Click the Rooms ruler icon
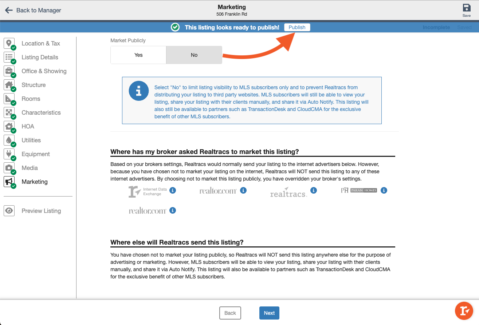Image resolution: width=479 pixels, height=325 pixels. click(x=9, y=99)
